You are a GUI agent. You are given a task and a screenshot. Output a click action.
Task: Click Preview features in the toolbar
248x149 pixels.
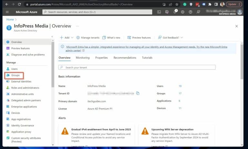(139, 37)
